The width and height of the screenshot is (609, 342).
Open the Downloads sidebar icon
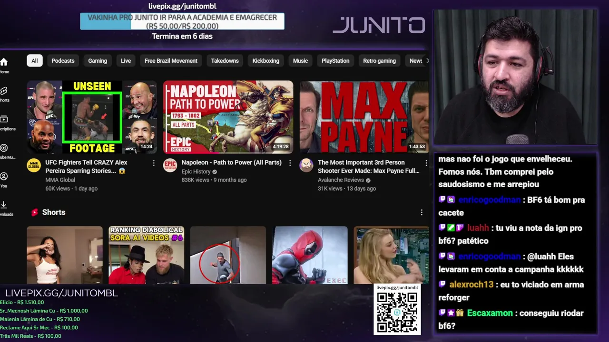[4, 205]
